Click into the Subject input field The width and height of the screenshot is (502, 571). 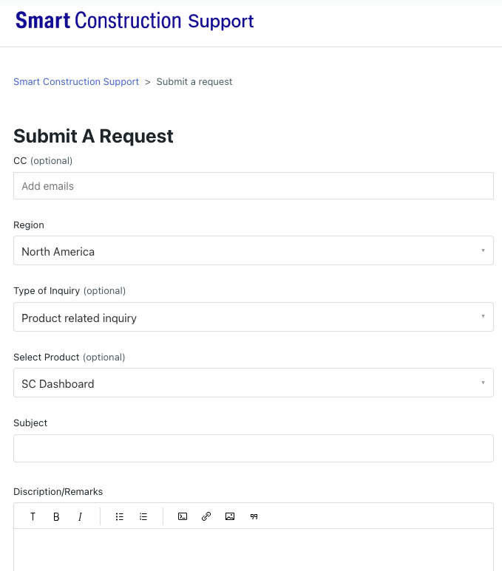[x=254, y=448]
